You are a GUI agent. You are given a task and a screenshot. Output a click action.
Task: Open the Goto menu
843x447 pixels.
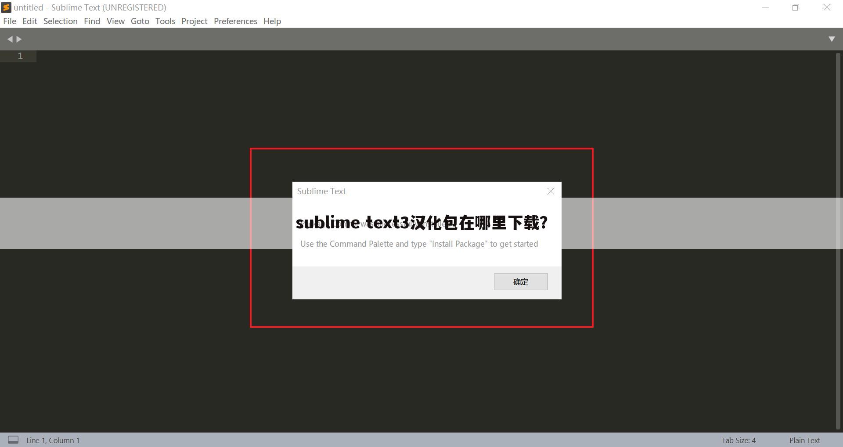pyautogui.click(x=140, y=21)
